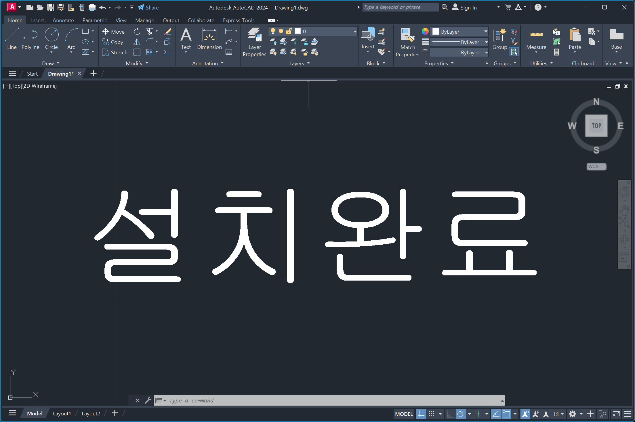Open the ByLayer object color swatch
Viewport: 635px width, 422px height.
pyautogui.click(x=436, y=32)
